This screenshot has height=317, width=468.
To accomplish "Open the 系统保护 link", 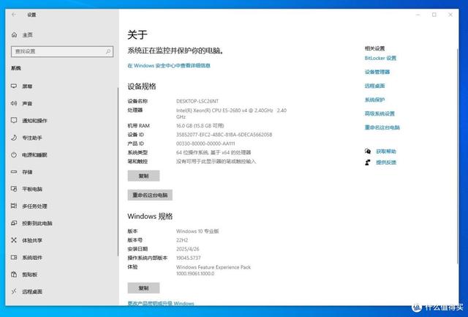I will coord(374,100).
